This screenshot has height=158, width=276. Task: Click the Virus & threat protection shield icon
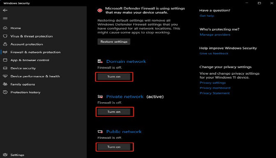[x=5, y=36]
